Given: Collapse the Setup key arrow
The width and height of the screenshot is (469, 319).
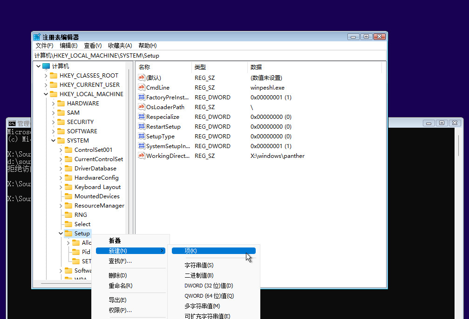Looking at the screenshot, I should pos(61,233).
